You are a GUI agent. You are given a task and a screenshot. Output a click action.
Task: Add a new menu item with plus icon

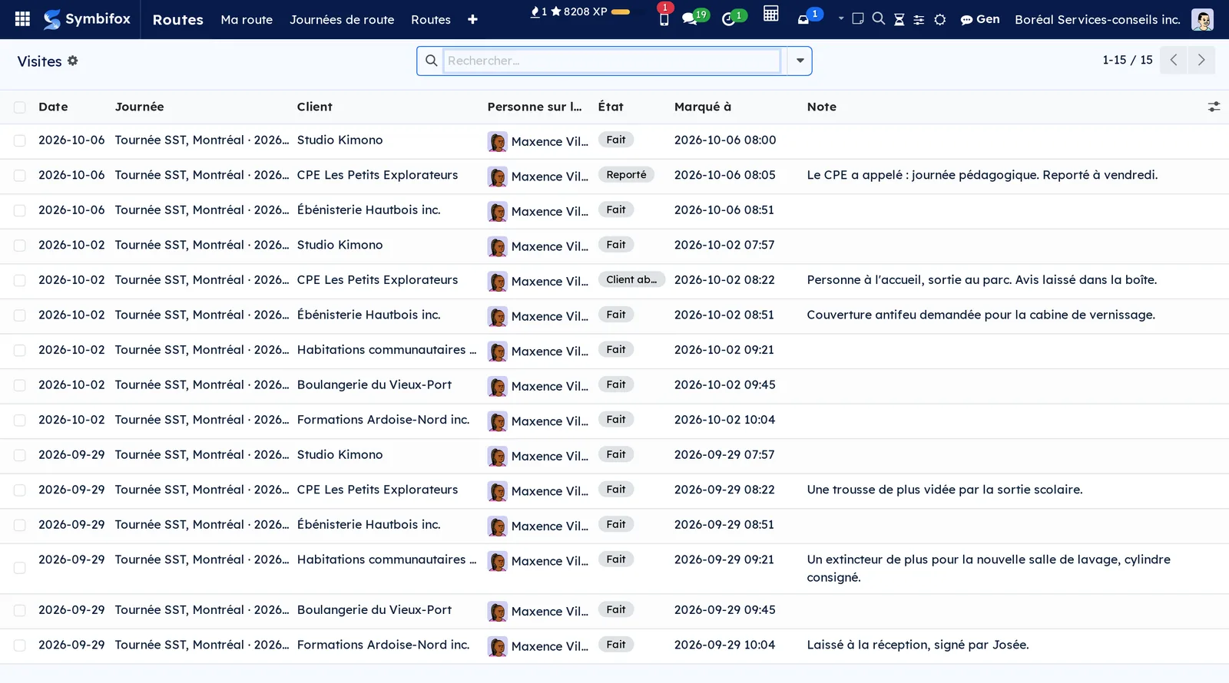pyautogui.click(x=472, y=19)
